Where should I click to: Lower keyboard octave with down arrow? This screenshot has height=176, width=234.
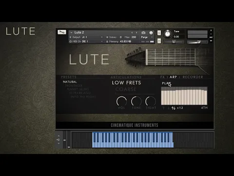58,144
